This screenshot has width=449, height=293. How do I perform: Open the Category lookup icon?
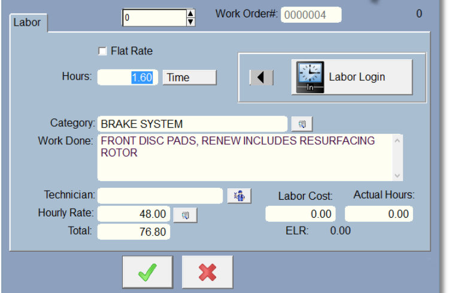coord(302,124)
